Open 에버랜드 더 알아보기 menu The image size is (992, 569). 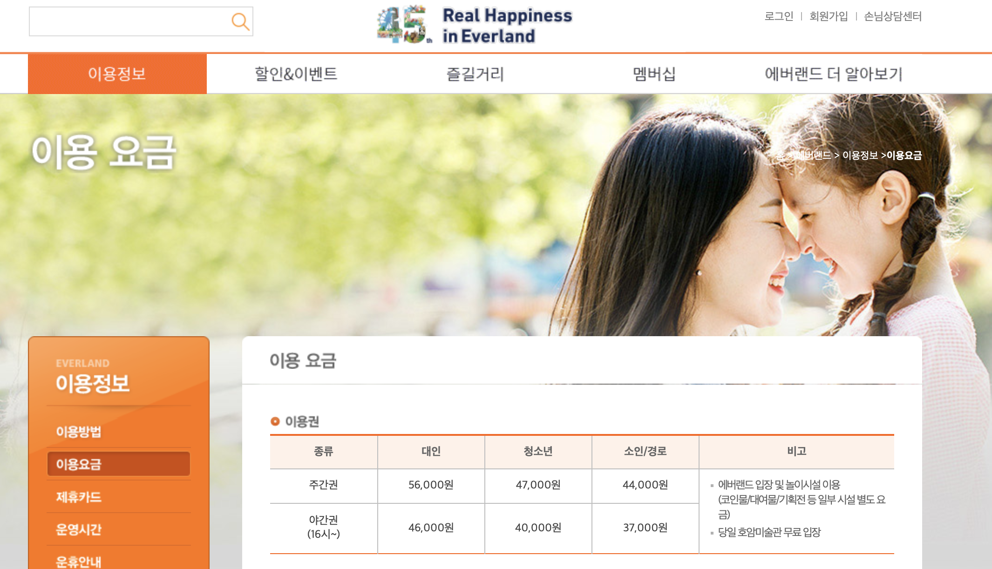[834, 74]
